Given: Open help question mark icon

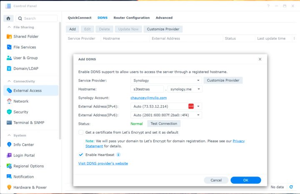Looking at the screenshot, I should (x=268, y=6).
